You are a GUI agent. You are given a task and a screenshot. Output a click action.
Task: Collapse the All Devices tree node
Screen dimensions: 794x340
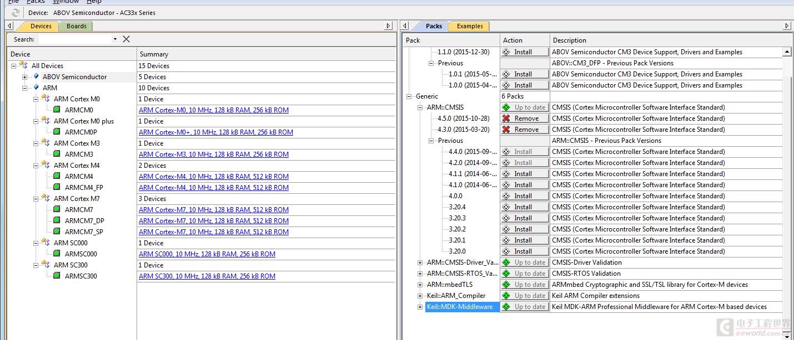[x=14, y=65]
